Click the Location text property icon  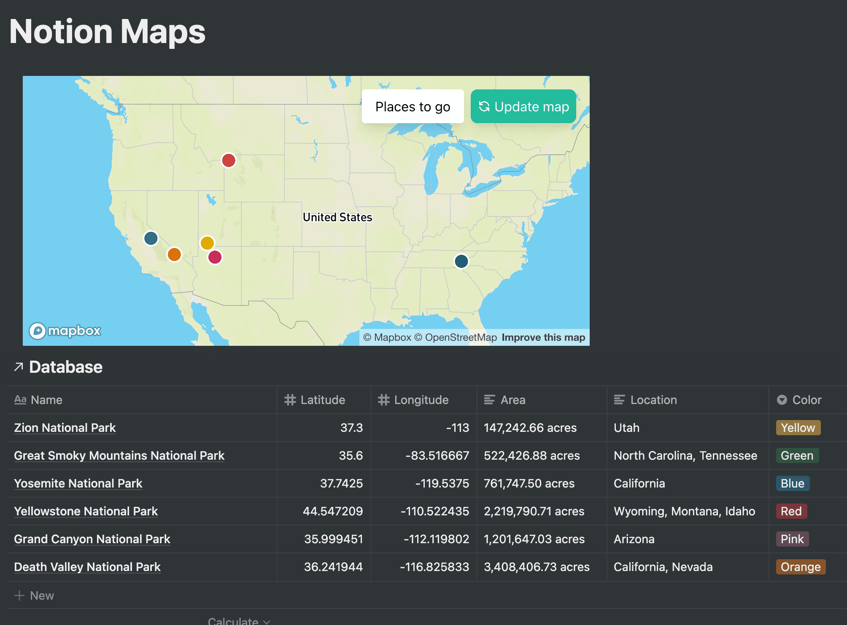(x=619, y=400)
